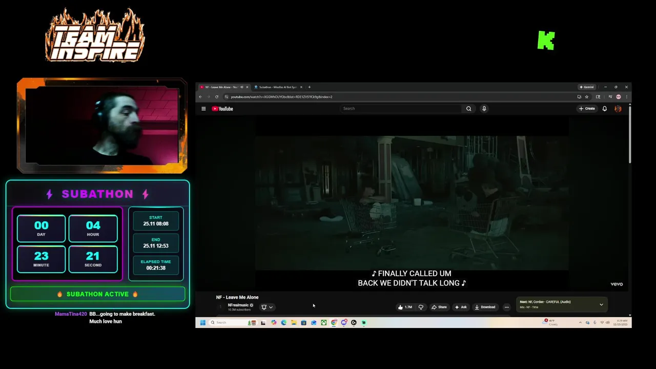The width and height of the screenshot is (656, 369).
Task: Like the video showing 1.7M likes
Action: [405, 307]
